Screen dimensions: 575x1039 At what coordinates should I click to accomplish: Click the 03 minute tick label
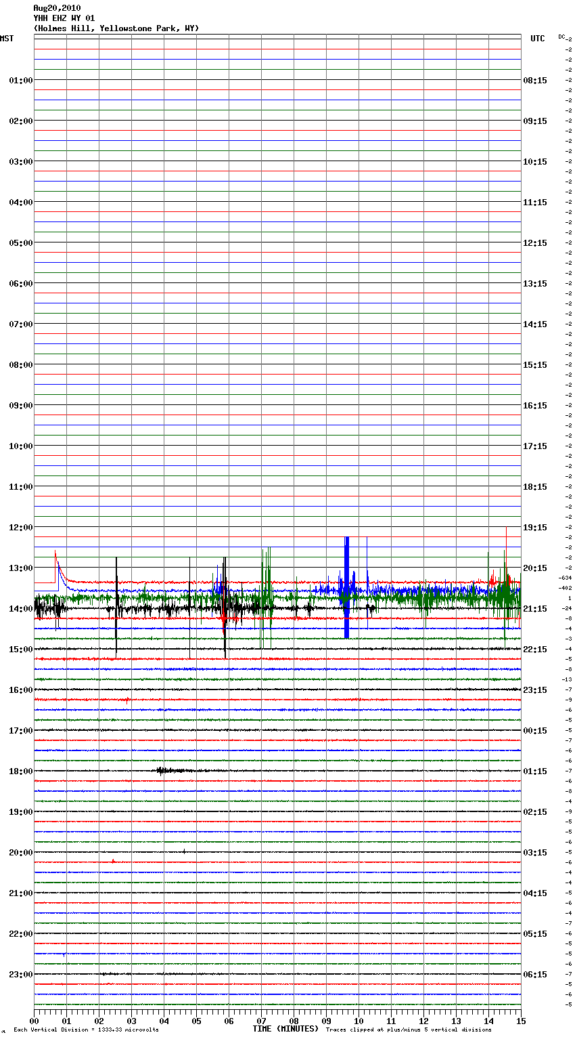pyautogui.click(x=131, y=1021)
